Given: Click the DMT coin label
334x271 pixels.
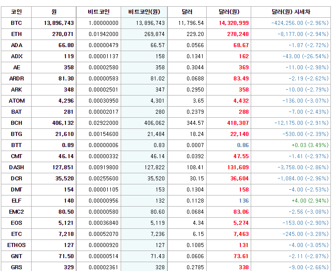Looking at the screenshot, I should point(16,190).
